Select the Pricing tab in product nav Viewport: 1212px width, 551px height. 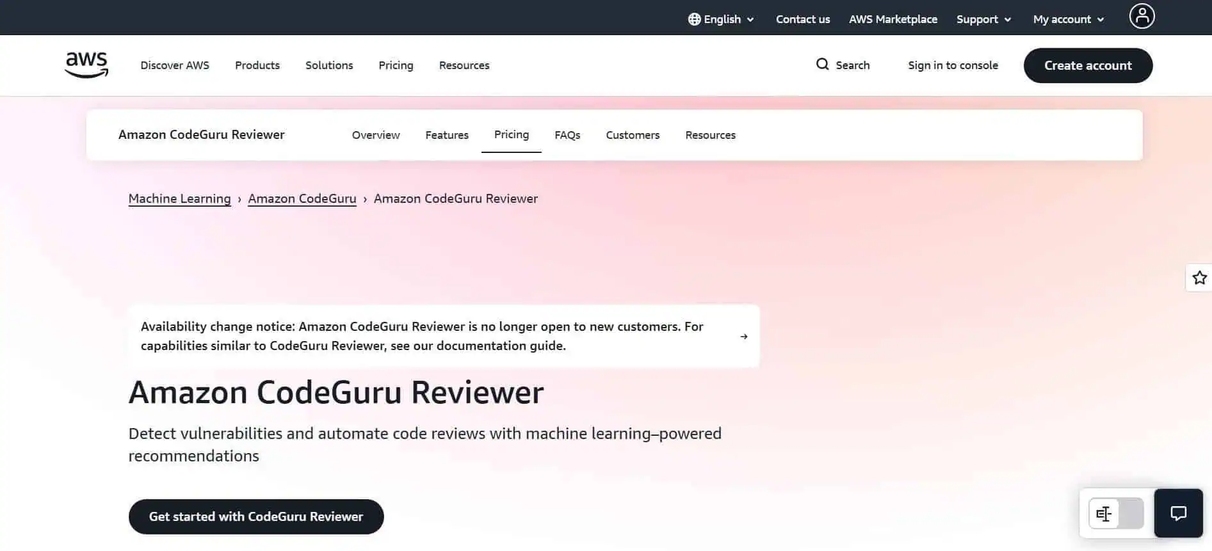pyautogui.click(x=512, y=134)
